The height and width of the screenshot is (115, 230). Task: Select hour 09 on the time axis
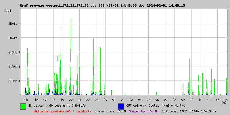click(183, 99)
